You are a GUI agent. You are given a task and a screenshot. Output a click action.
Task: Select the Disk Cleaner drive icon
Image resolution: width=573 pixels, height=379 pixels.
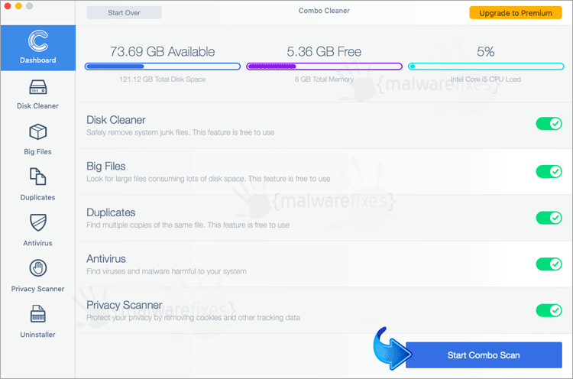click(x=38, y=87)
